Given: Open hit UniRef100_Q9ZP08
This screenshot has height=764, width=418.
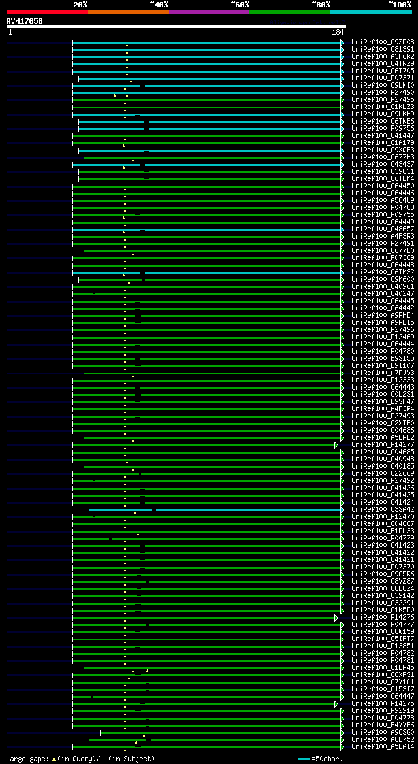Looking at the screenshot, I should point(383,42).
